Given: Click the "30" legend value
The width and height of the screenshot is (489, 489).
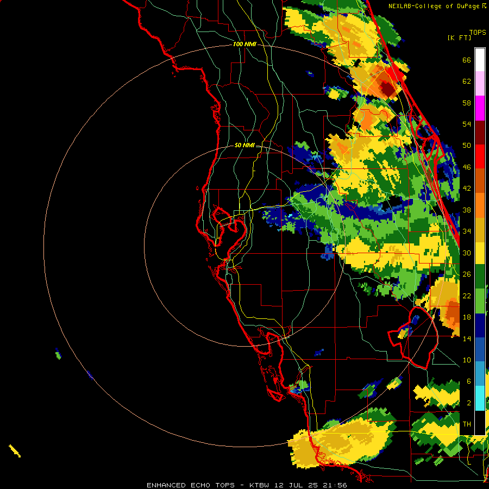Looking at the screenshot, I should [467, 253].
